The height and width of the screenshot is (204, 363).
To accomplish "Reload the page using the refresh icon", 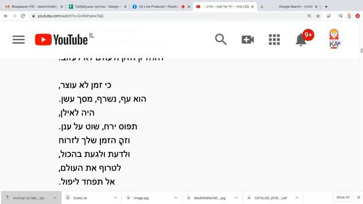I will tap(23, 16).
